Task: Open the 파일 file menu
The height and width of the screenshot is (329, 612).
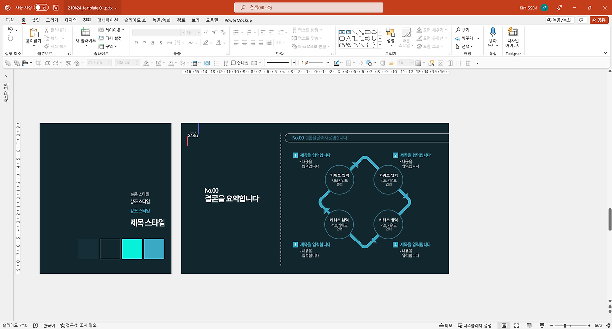Action: click(x=10, y=20)
